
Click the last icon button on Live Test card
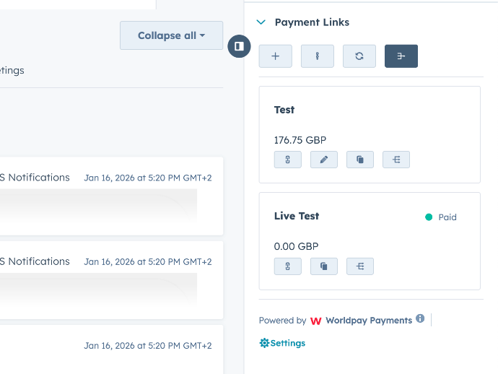click(x=360, y=266)
